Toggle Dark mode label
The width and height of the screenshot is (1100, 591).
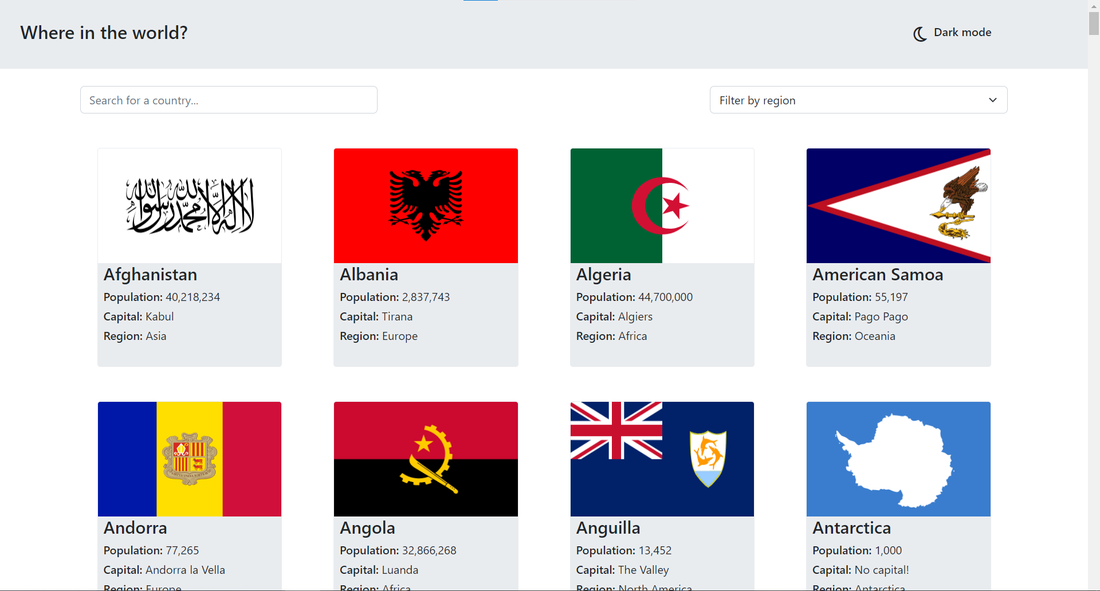point(962,33)
